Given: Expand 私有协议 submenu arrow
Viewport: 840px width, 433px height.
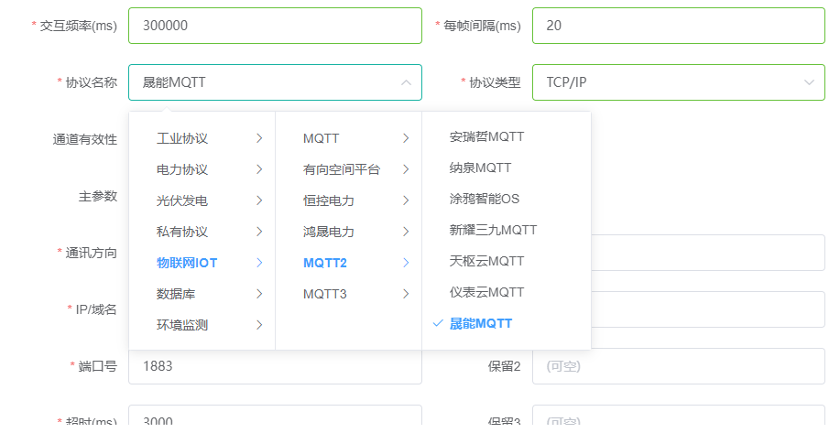Looking at the screenshot, I should [259, 232].
